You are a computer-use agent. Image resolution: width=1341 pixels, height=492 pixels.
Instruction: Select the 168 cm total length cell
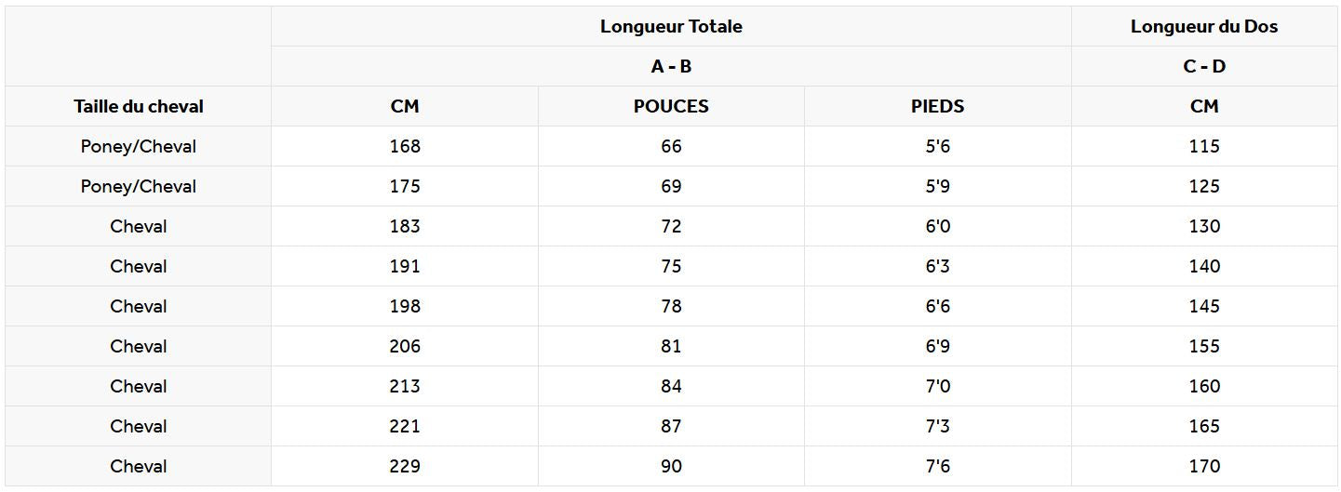pos(405,146)
